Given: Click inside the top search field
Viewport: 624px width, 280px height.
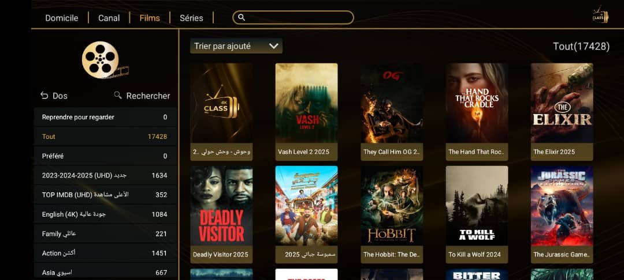Looking at the screenshot, I should 294,17.
